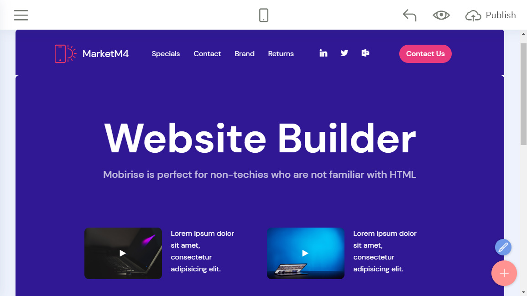The height and width of the screenshot is (296, 527).
Task: Click the Website Builder heading text
Action: [x=260, y=138]
